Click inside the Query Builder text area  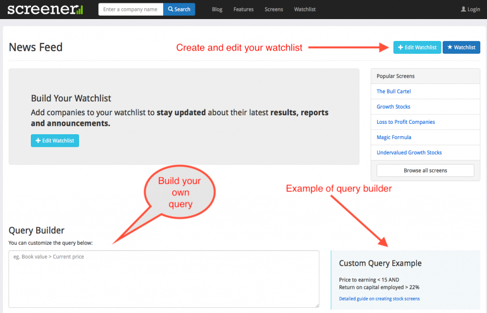[x=164, y=279]
